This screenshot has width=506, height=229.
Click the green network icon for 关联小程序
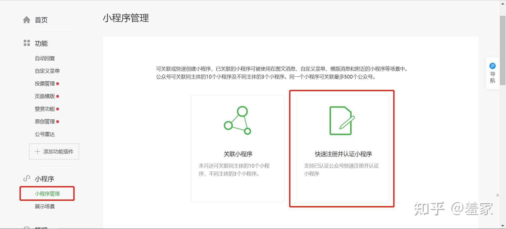[237, 120]
